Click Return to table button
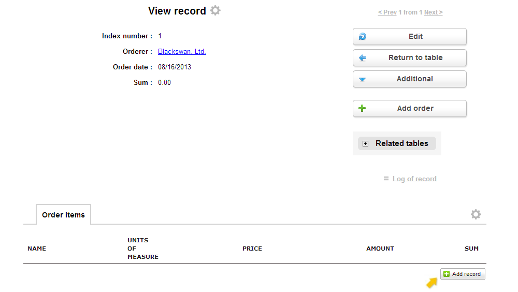This screenshot has width=518, height=292. (410, 58)
